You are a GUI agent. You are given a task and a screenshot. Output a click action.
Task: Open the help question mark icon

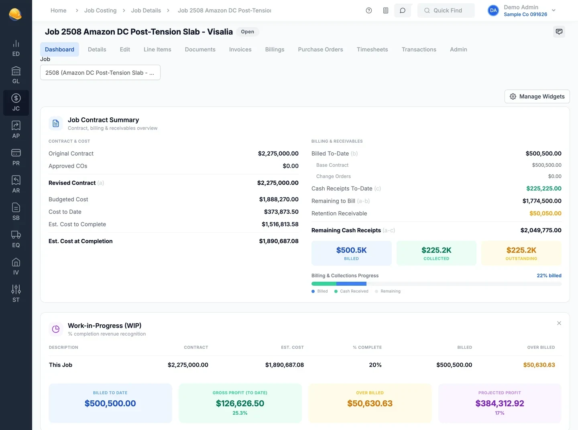369,10
